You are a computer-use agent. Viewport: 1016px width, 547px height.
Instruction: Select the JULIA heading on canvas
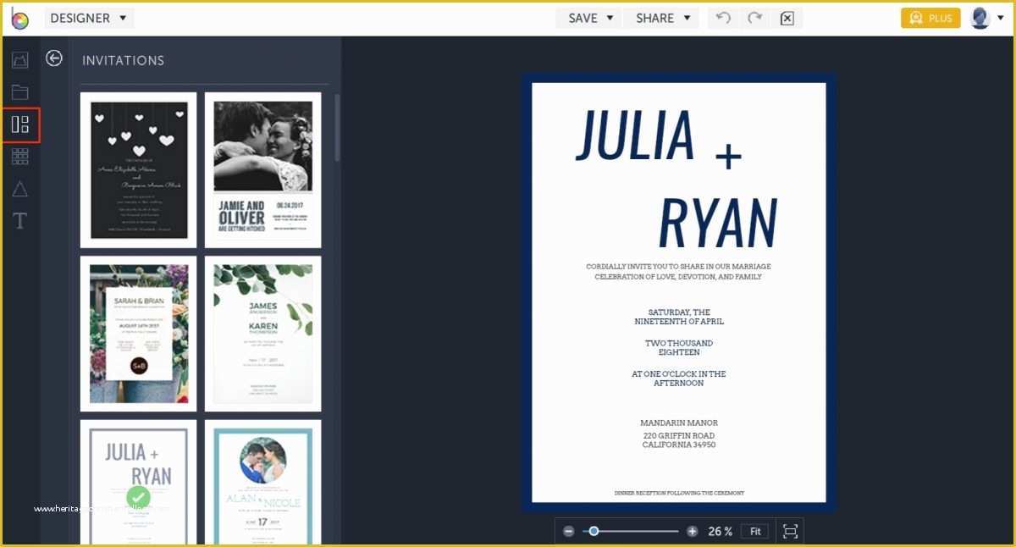(636, 135)
